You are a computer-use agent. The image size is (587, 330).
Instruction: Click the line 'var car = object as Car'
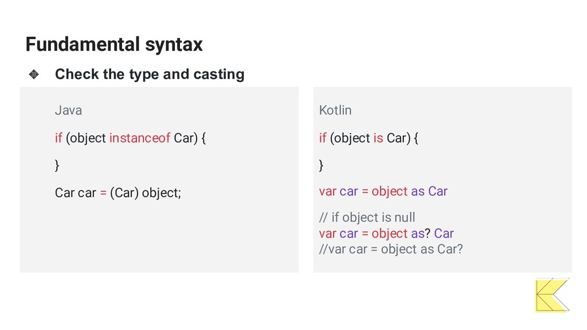coord(383,191)
